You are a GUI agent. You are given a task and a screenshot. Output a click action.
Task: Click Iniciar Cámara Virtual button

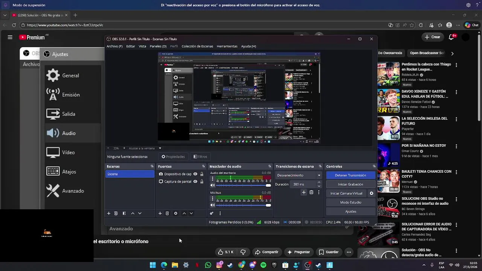click(x=346, y=193)
